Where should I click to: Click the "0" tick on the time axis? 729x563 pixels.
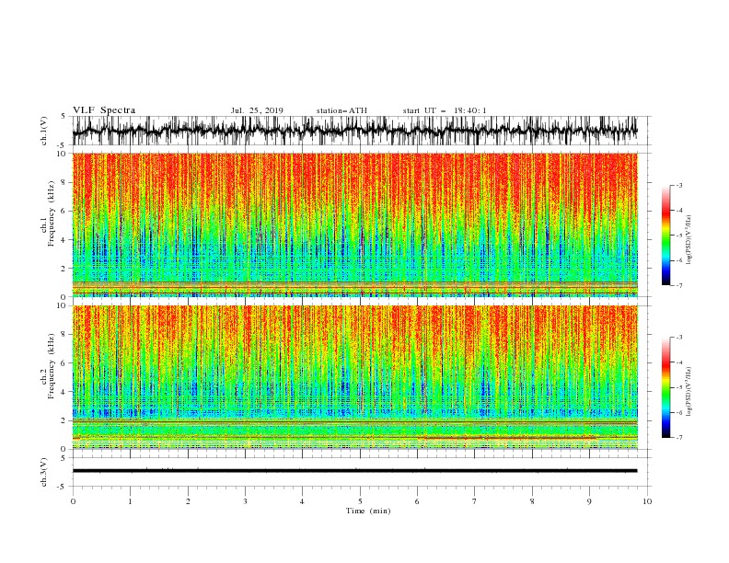pos(73,501)
